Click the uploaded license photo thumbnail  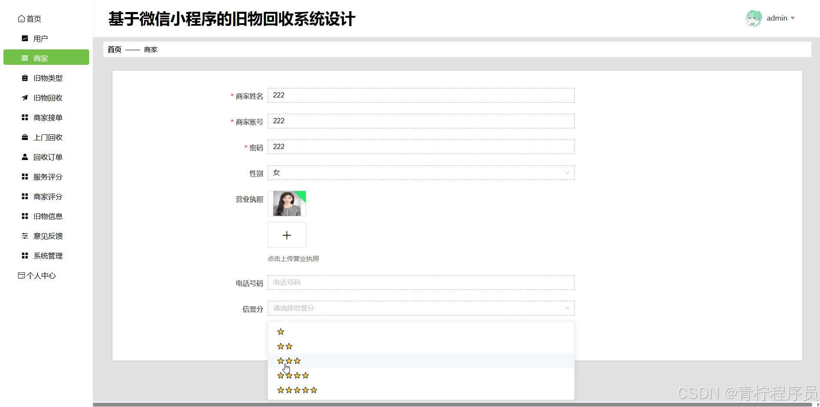[286, 203]
